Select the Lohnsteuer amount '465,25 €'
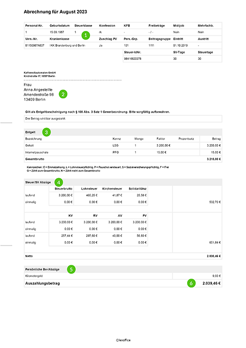This screenshot has height=348, width=246. [x=92, y=195]
